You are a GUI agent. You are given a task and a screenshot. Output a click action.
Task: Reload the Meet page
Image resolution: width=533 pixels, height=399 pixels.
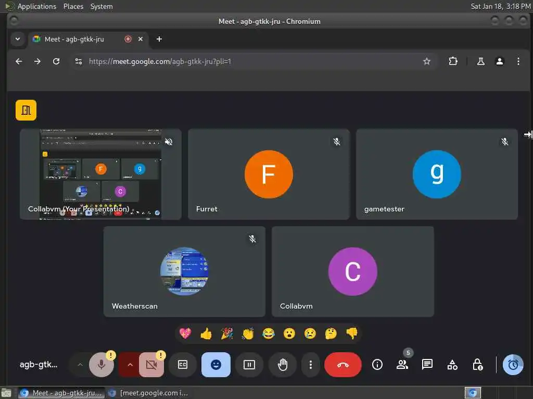(x=56, y=61)
